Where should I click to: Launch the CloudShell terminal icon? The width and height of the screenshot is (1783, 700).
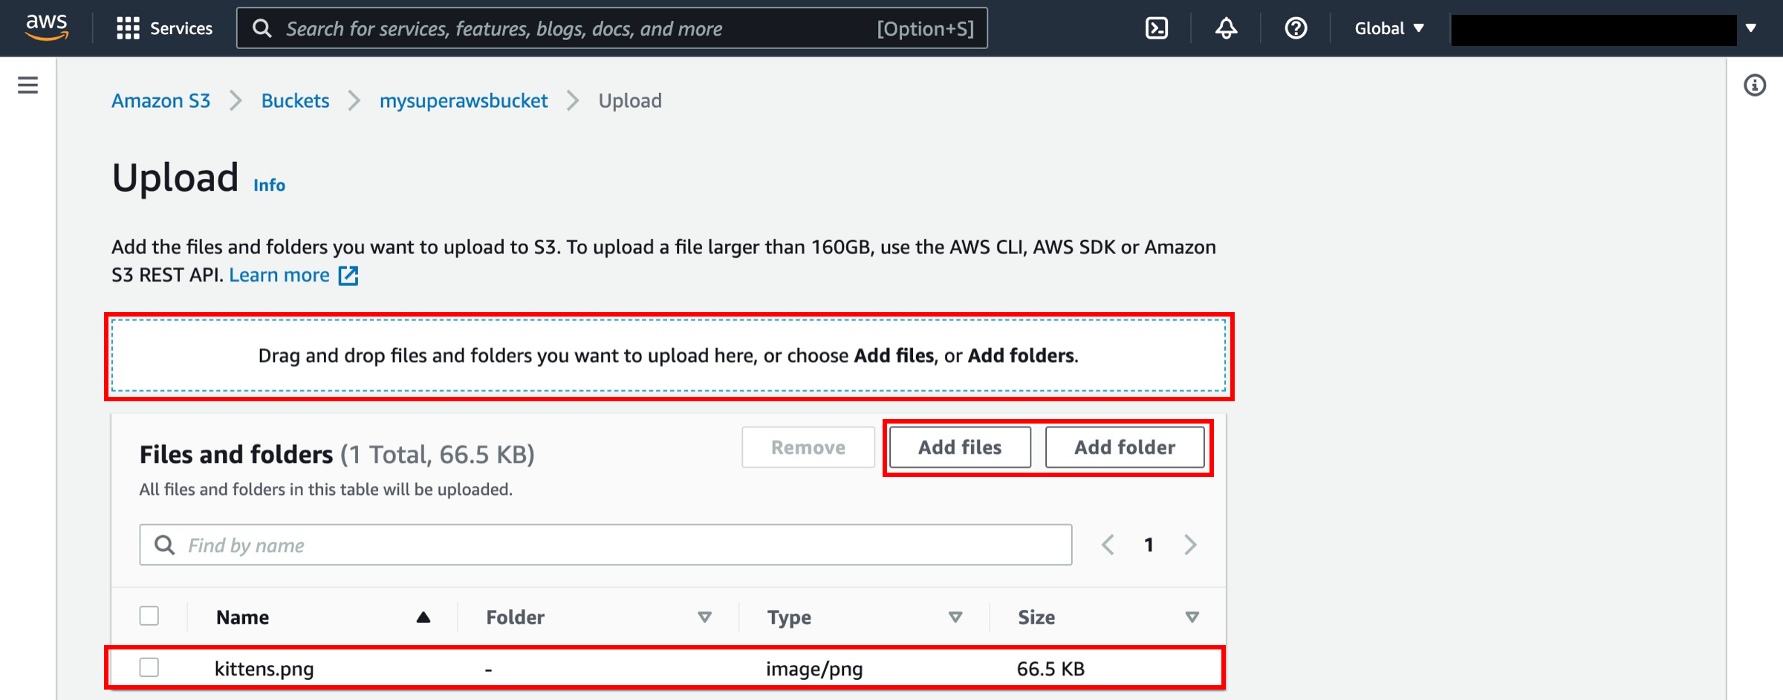(1156, 28)
